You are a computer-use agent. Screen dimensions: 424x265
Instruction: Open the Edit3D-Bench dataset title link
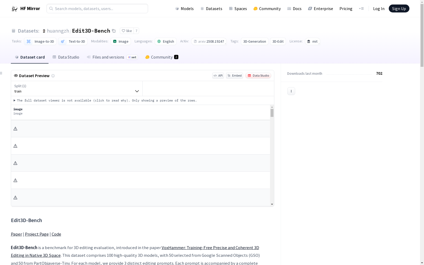(x=91, y=31)
